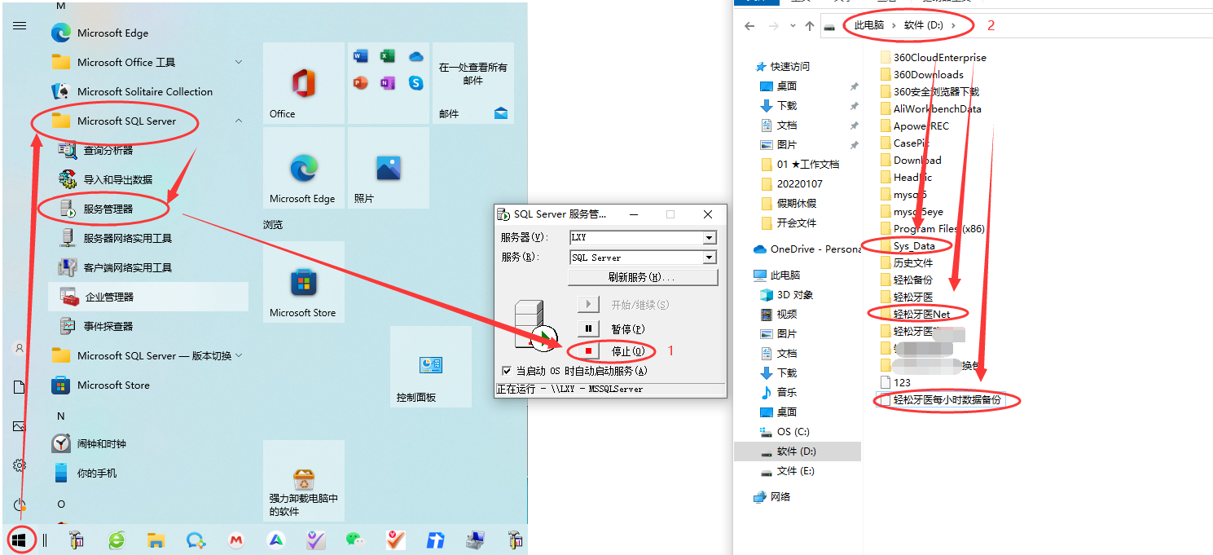1213x555 pixels.
Task: Open File Explorer from the taskbar
Action: 156,540
